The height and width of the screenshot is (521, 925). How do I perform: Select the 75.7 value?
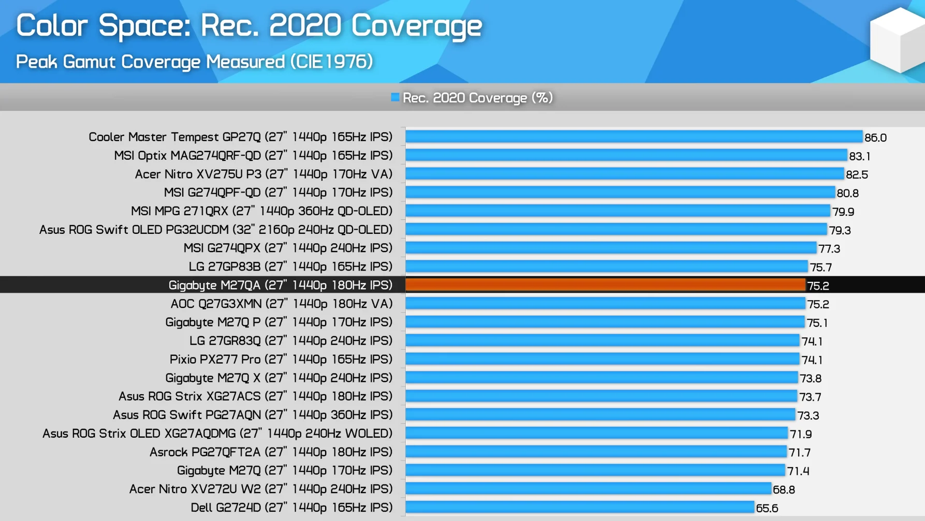pyautogui.click(x=821, y=267)
